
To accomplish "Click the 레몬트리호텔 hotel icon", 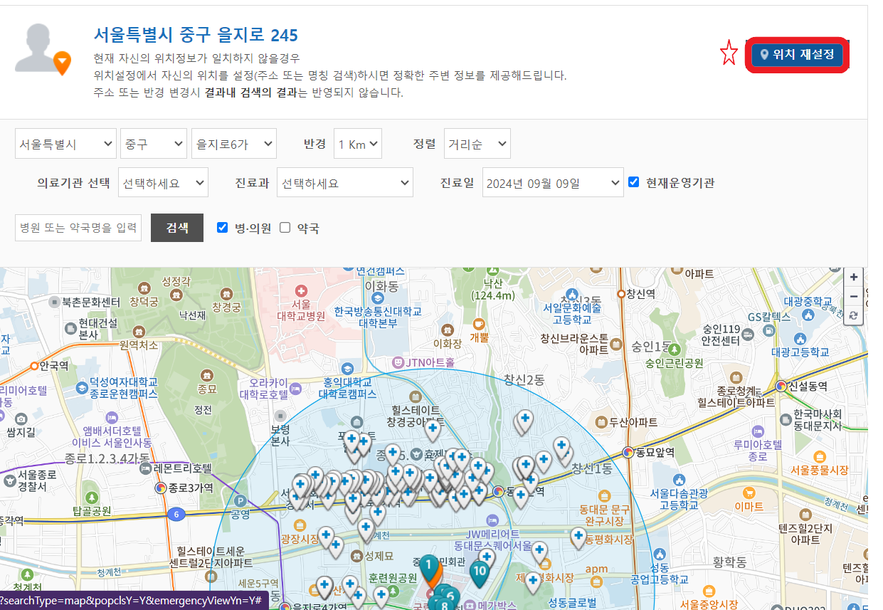I will pos(145,468).
